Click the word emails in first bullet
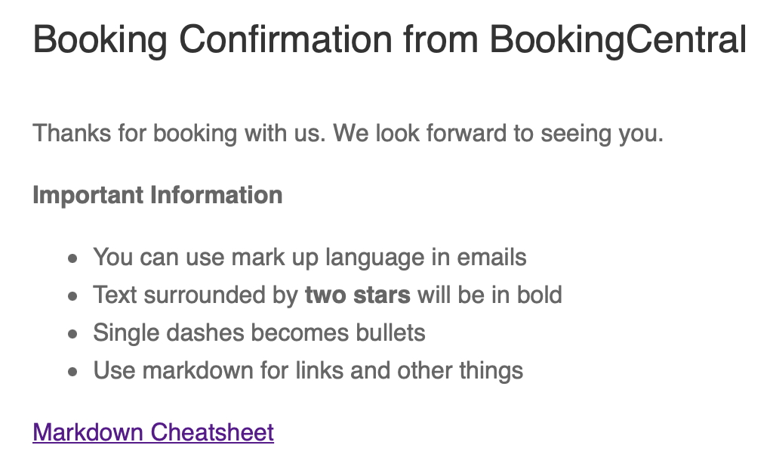Viewport: 773px width, 473px height. (x=491, y=258)
